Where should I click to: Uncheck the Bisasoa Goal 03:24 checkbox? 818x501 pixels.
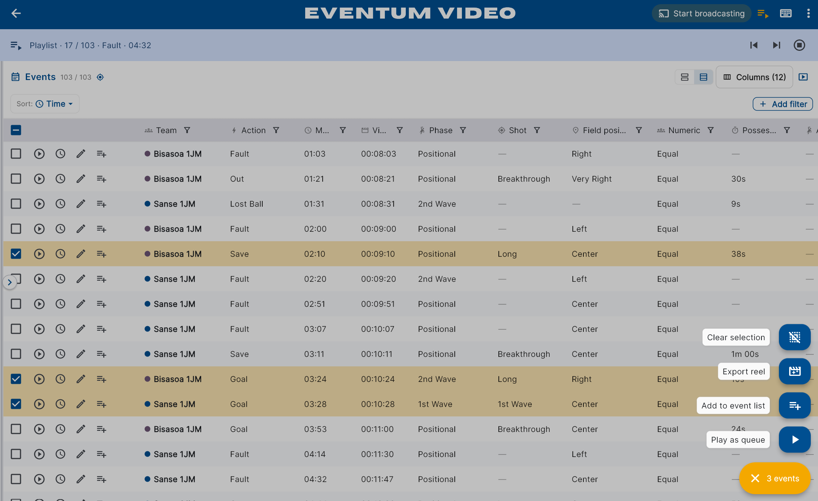pyautogui.click(x=16, y=379)
